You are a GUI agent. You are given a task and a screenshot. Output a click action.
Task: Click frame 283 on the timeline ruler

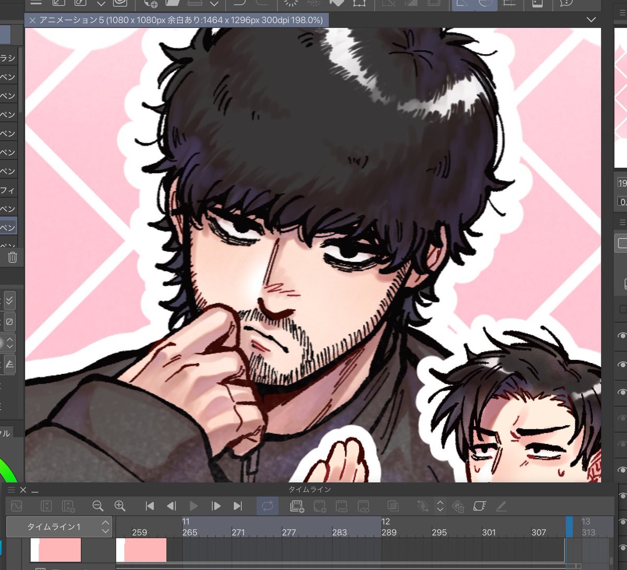coord(340,532)
